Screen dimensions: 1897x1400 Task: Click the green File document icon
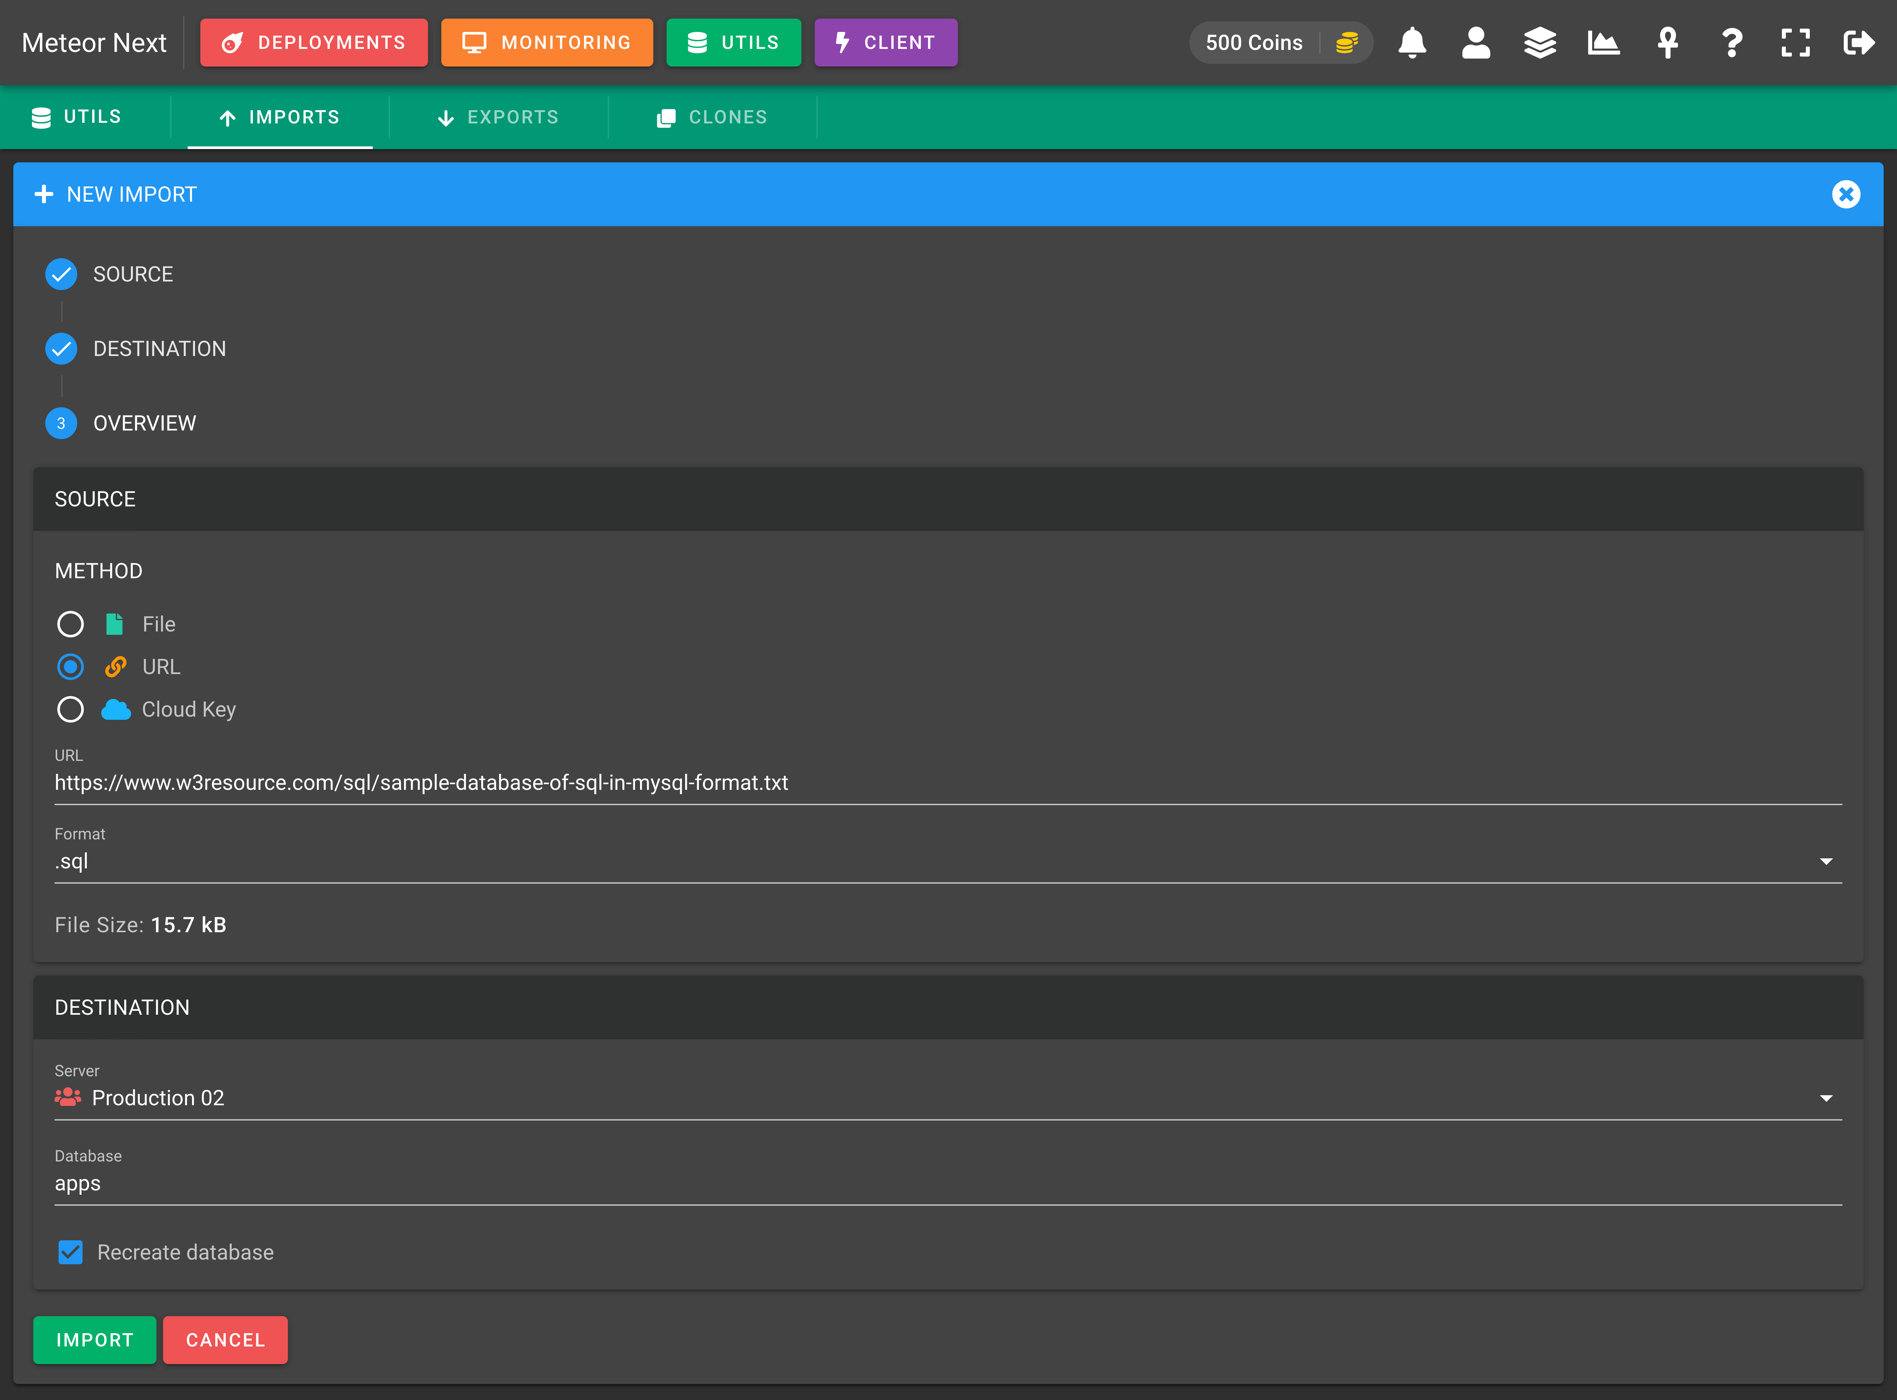tap(114, 624)
